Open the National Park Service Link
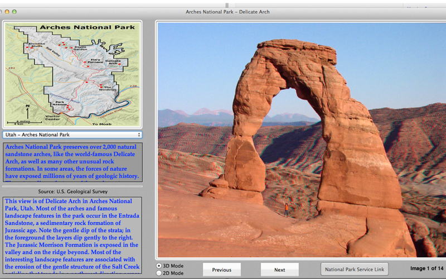This screenshot has width=446, height=279. coord(355,270)
